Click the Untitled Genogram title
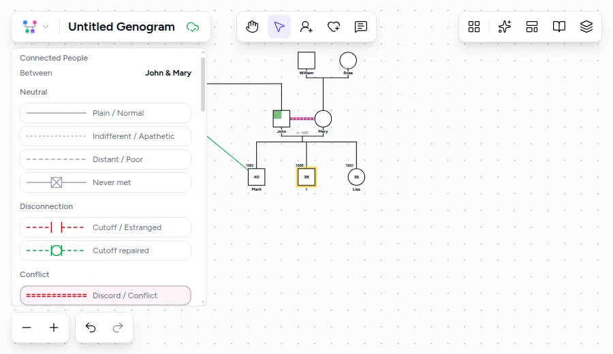 coord(121,27)
